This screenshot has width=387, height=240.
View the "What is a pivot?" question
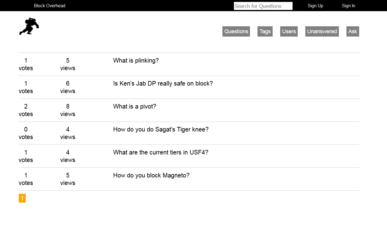(135, 106)
